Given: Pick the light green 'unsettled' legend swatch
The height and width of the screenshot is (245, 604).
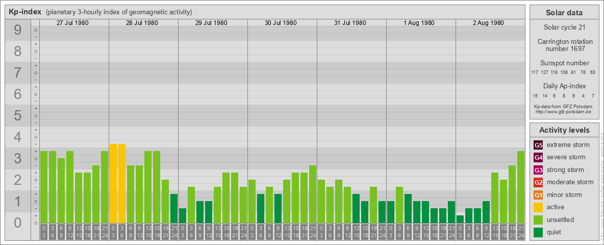Looking at the screenshot, I should pyautogui.click(x=538, y=220).
